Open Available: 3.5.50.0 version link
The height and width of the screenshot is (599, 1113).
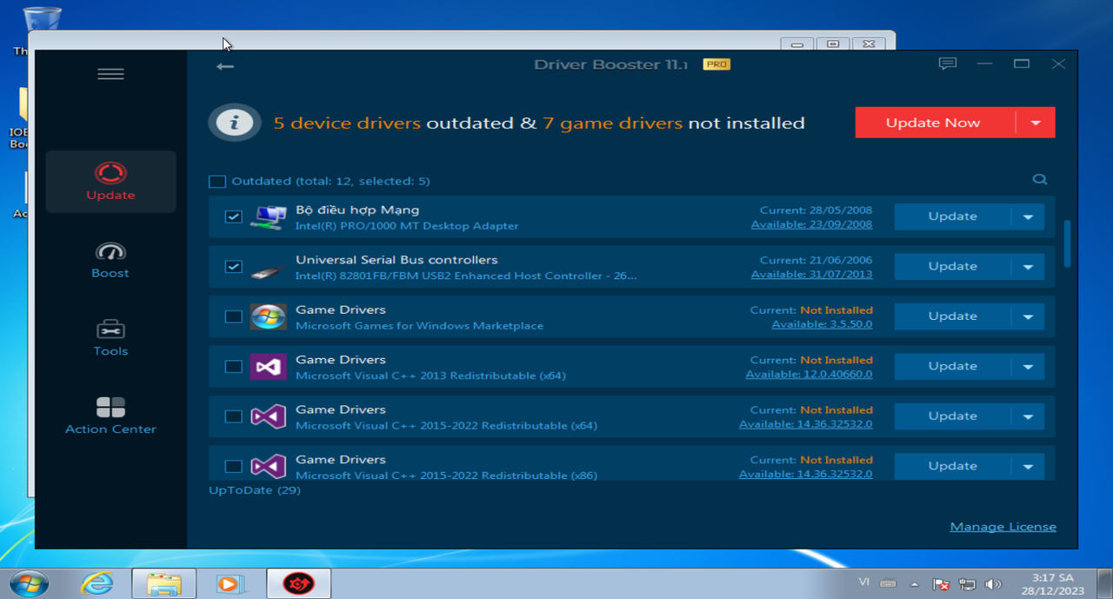(x=822, y=324)
